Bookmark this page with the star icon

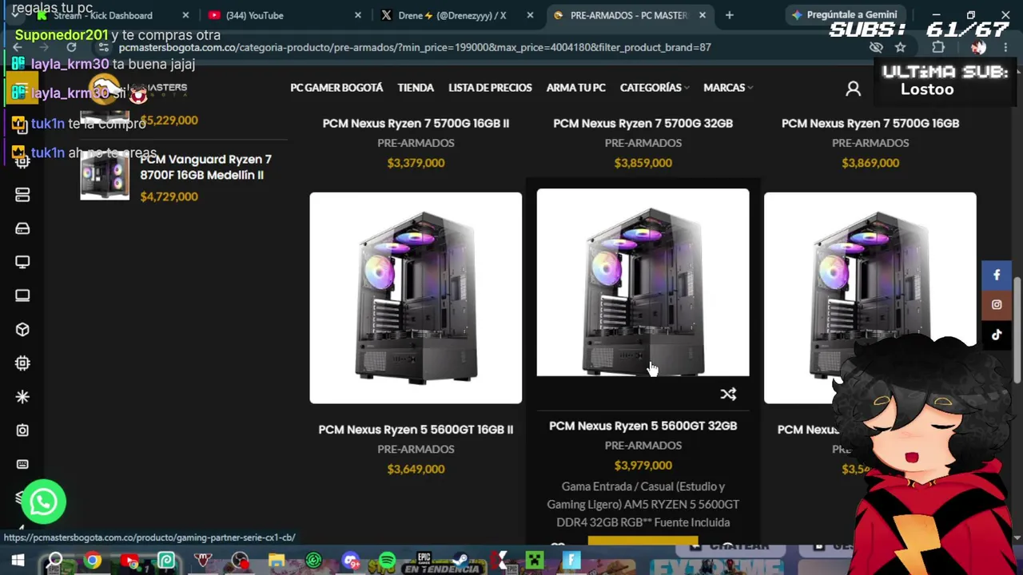[900, 47]
